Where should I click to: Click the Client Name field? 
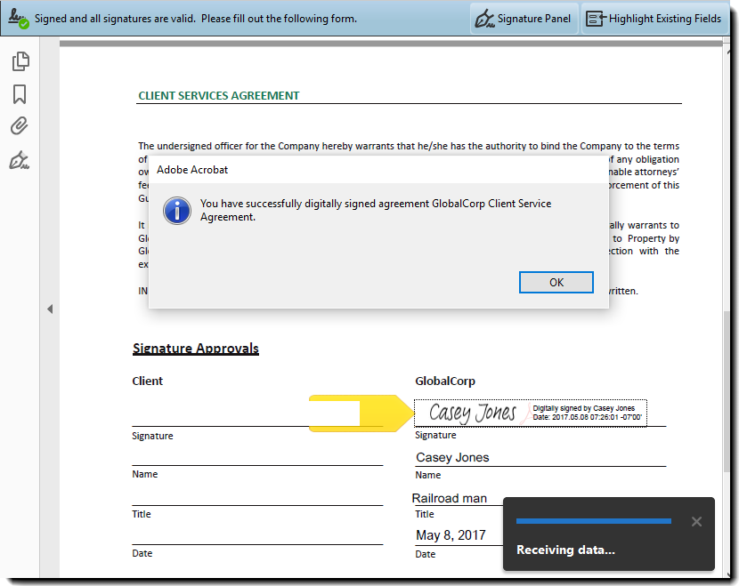tap(257, 456)
